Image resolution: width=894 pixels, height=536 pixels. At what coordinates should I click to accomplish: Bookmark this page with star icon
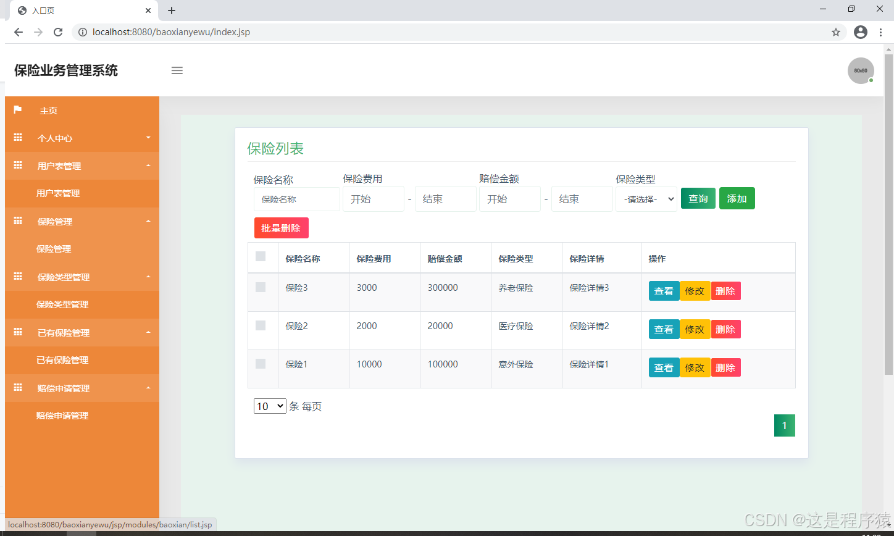point(836,32)
